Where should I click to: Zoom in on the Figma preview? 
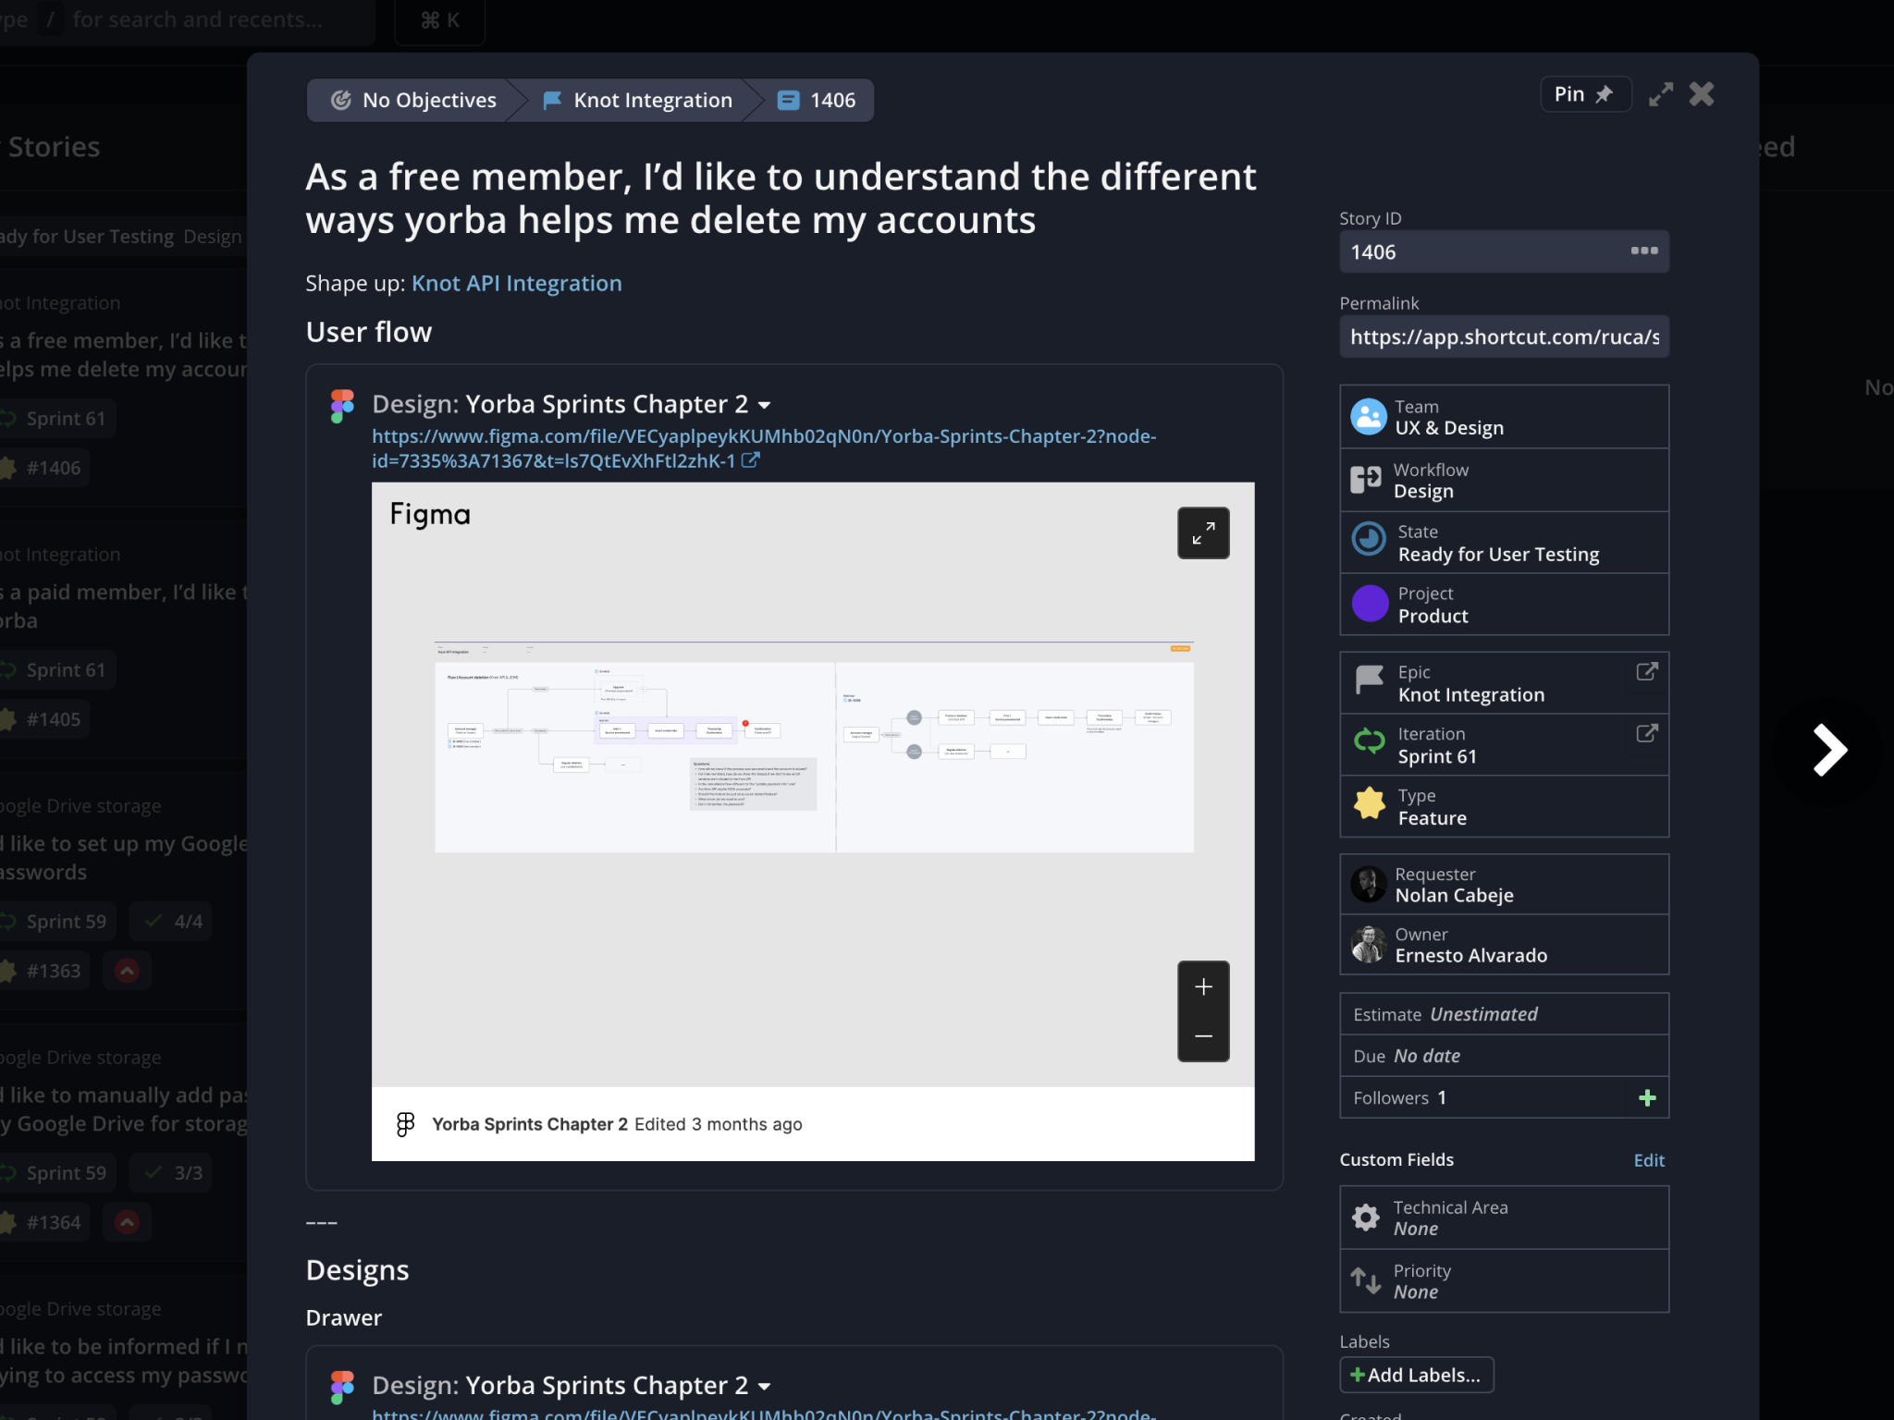pyautogui.click(x=1203, y=987)
